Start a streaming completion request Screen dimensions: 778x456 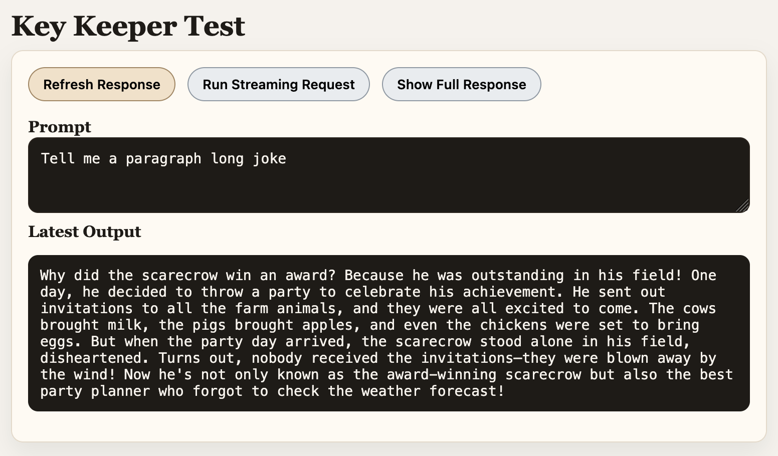[278, 84]
